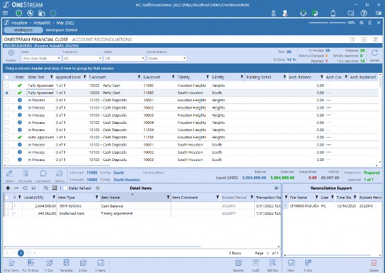Click the sh10000 file row in Reconciliation Support
The width and height of the screenshot is (385, 273).
(x=333, y=206)
